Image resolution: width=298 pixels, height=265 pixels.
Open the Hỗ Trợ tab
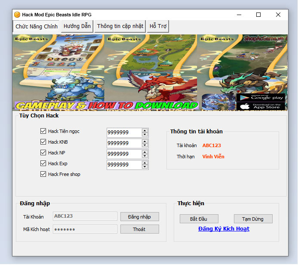[158, 26]
